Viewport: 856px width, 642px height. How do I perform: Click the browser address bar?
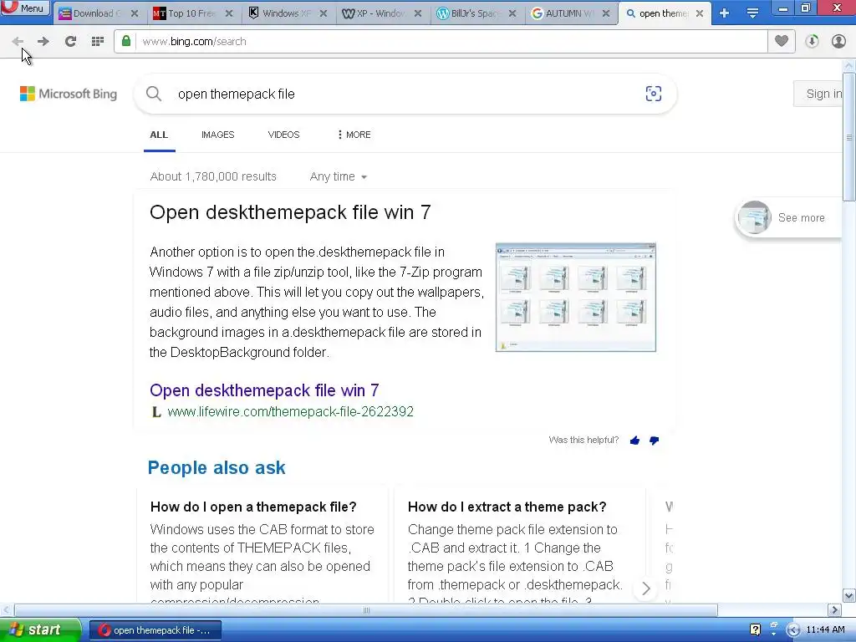[451, 42]
